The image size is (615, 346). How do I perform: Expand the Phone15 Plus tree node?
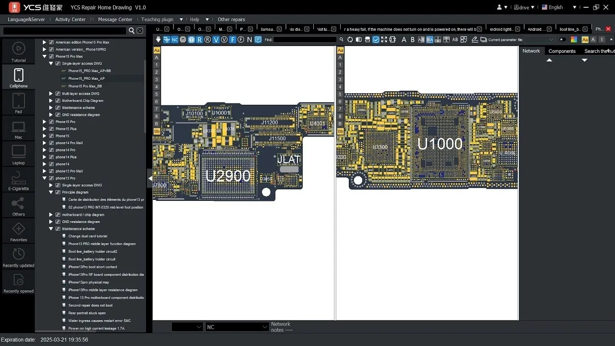click(45, 129)
